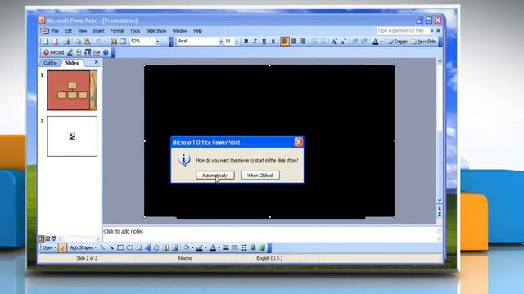Click the Select Objects arrow tool
Image resolution: width=524 pixels, height=294 pixels.
click(62, 247)
